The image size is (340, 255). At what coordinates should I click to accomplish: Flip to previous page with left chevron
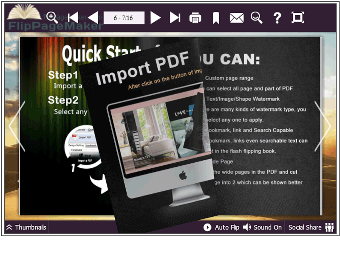coord(17,126)
